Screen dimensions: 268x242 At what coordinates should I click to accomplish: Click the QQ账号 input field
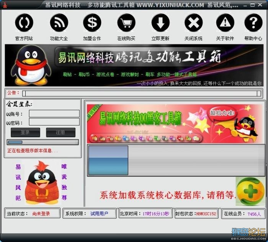pyautogui.click(x=54, y=114)
